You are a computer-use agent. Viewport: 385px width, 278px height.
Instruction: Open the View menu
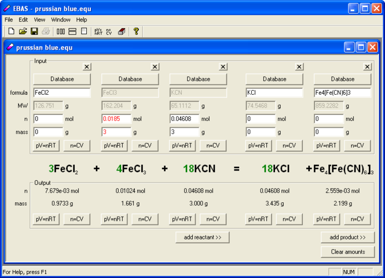(x=39, y=20)
